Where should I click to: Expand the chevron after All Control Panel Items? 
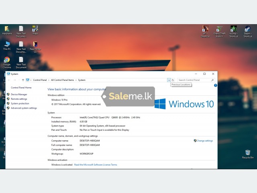tap(76, 80)
